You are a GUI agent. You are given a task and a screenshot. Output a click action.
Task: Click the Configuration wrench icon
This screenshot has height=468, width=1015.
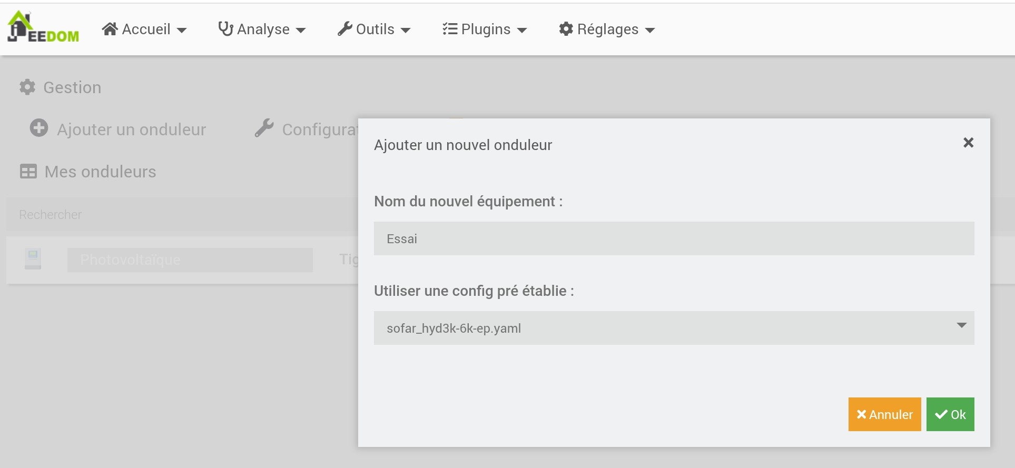(x=264, y=128)
